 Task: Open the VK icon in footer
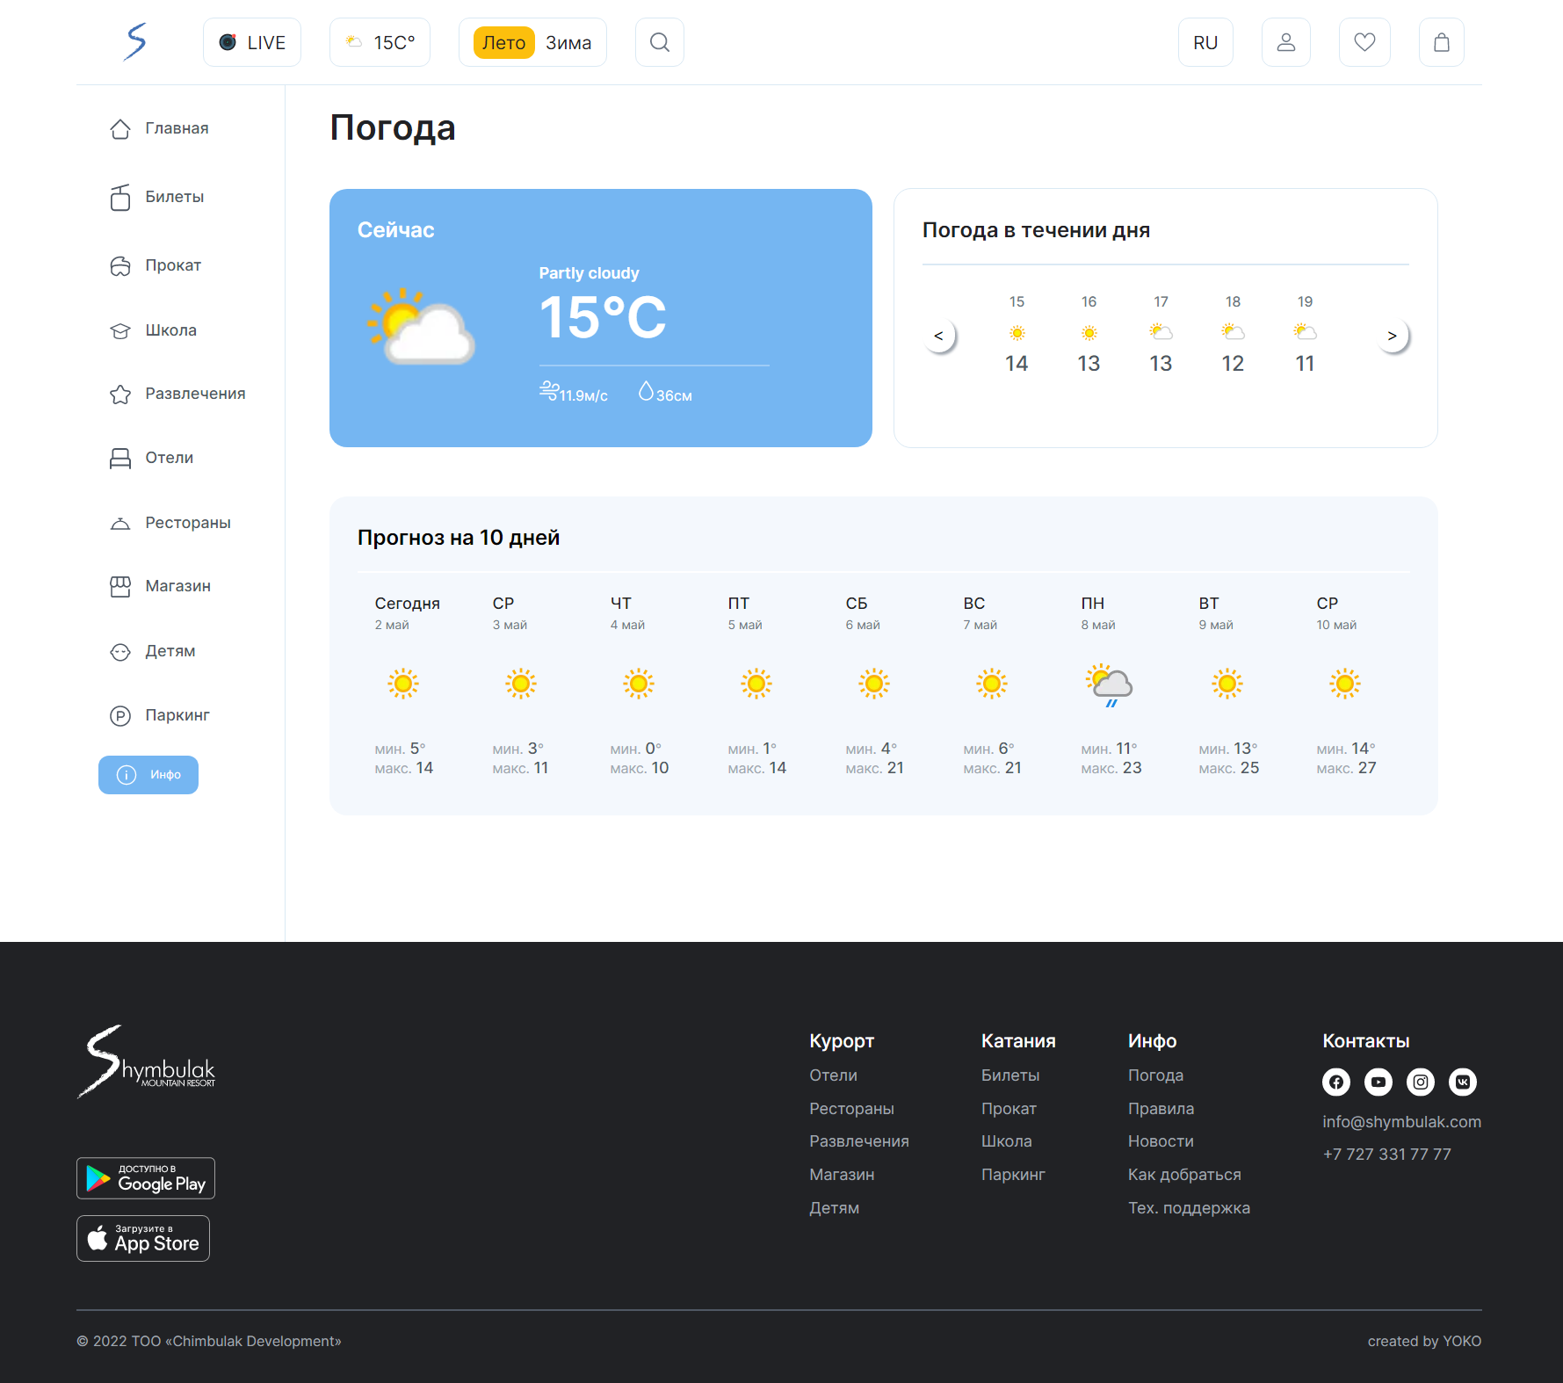[1462, 1082]
